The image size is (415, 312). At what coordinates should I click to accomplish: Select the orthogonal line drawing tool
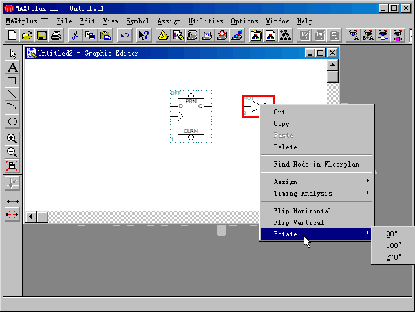(12, 81)
